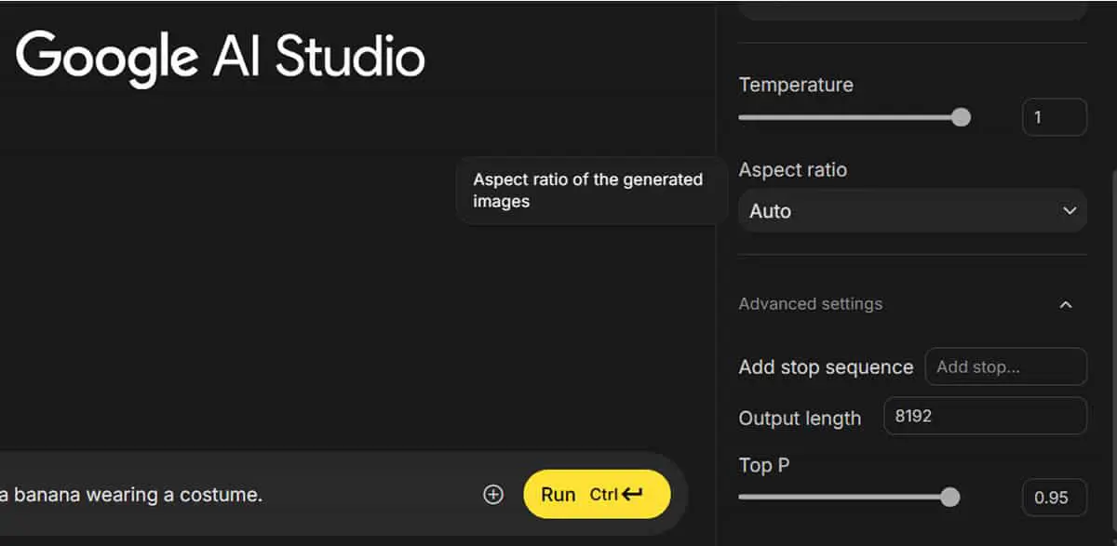The width and height of the screenshot is (1117, 546).
Task: Collapse the Advanced settings section
Action: pos(1067,304)
